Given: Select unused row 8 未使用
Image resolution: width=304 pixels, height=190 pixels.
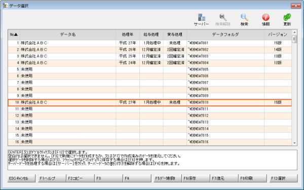Looking at the screenshot, I should (x=149, y=89).
